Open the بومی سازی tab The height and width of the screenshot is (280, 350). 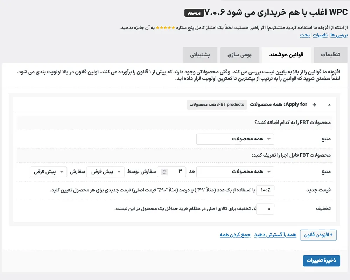[x=240, y=55]
